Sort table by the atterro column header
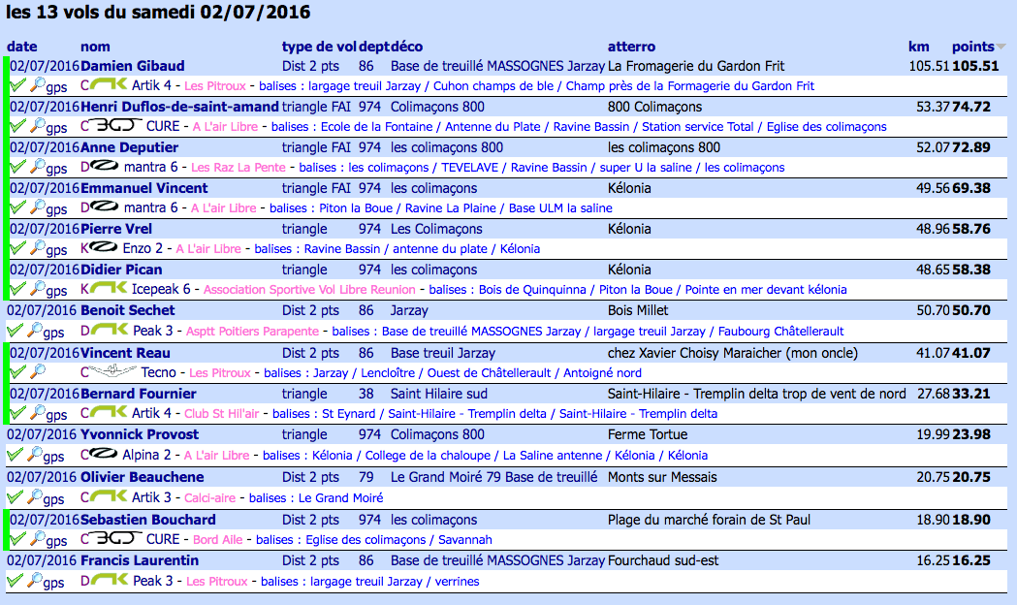The height and width of the screenshot is (605, 1017). pyautogui.click(x=631, y=47)
